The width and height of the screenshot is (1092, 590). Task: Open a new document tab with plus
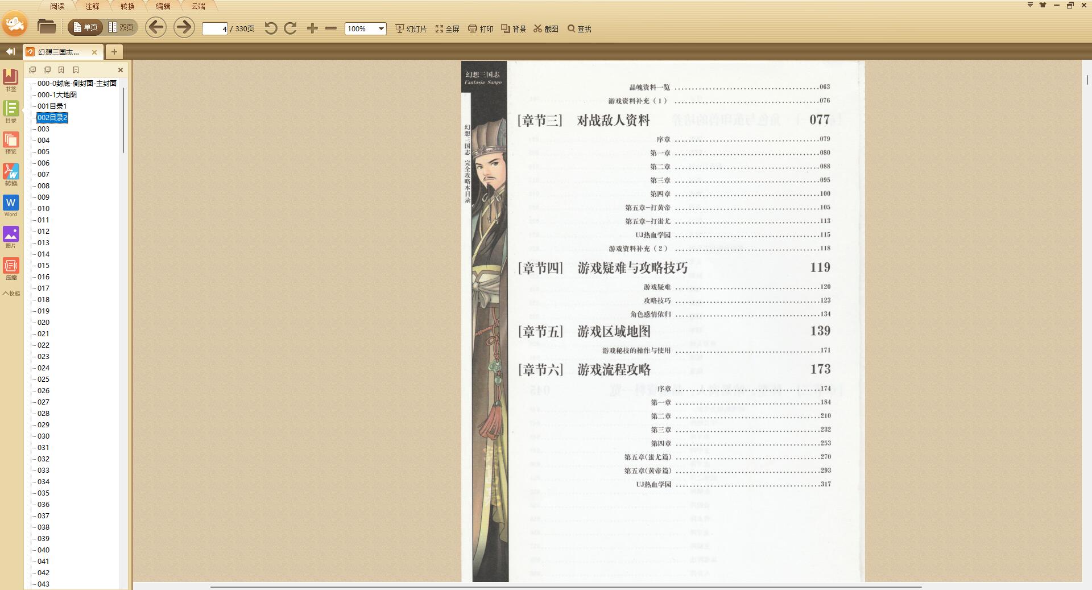pos(114,51)
